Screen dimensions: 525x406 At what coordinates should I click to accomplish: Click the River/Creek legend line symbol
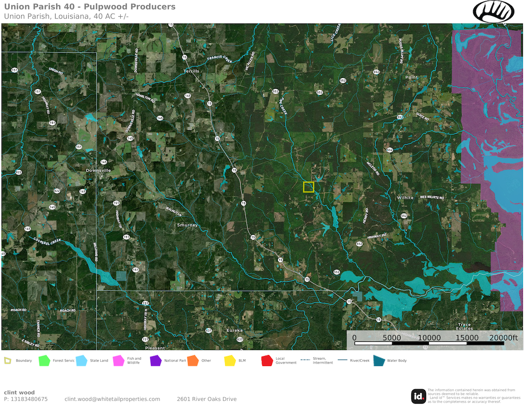tap(343, 360)
